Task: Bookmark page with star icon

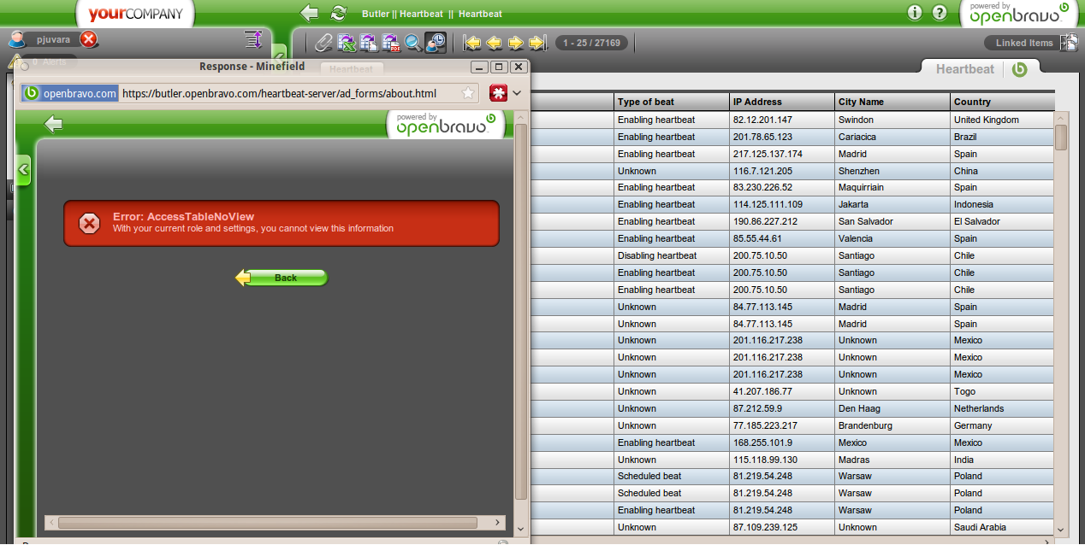Action: tap(468, 93)
